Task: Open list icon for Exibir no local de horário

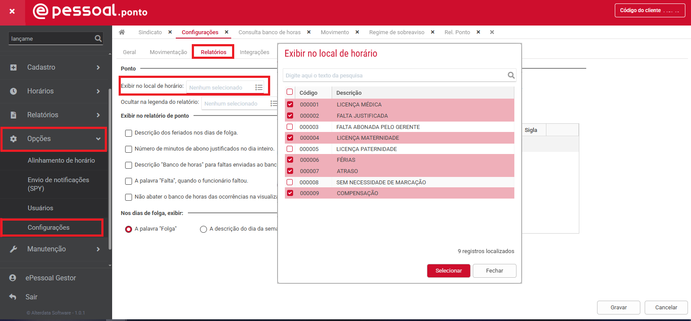Action: 259,87
